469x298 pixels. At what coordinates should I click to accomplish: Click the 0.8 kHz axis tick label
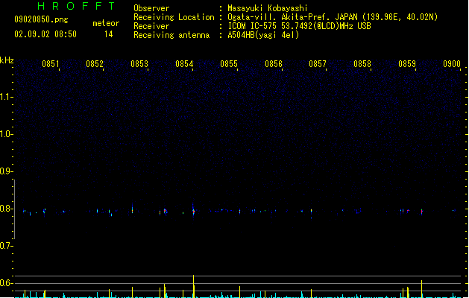point(6,209)
